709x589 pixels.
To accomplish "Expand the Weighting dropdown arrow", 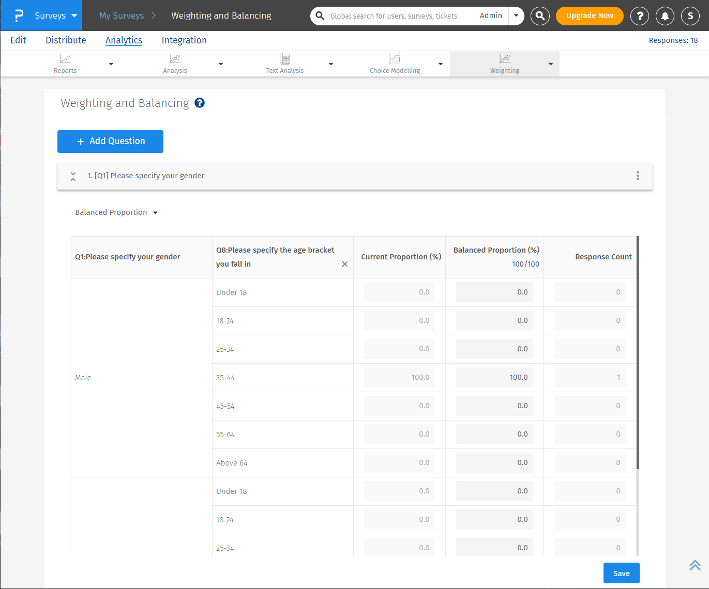I will (x=551, y=64).
